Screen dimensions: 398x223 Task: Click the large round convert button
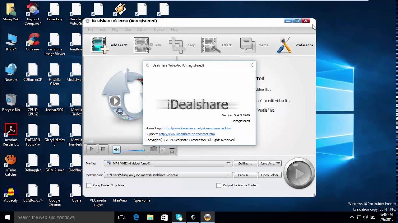[x=299, y=173]
